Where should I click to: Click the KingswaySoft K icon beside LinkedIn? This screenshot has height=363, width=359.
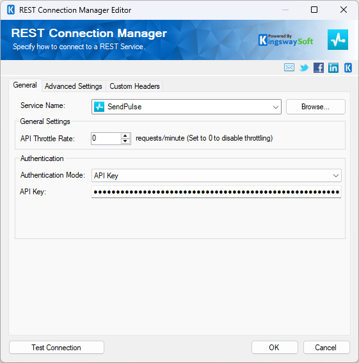[x=348, y=68]
